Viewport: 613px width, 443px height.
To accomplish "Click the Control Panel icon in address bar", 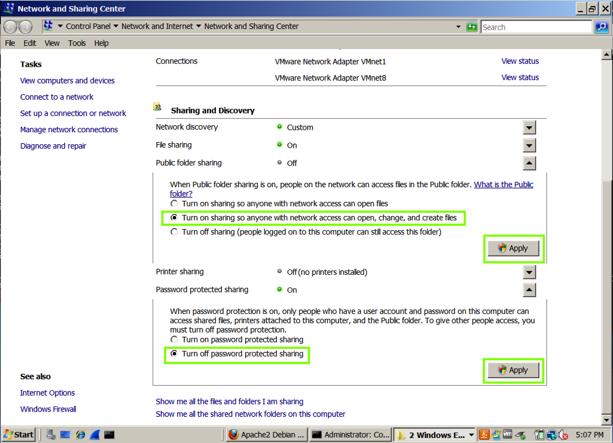I will pyautogui.click(x=48, y=26).
